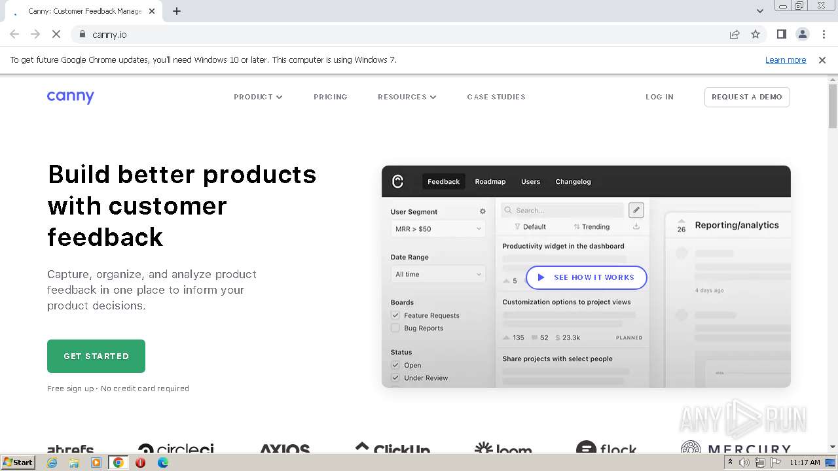Expand the MRR > $50 segment dropdown
The width and height of the screenshot is (838, 471).
(438, 229)
